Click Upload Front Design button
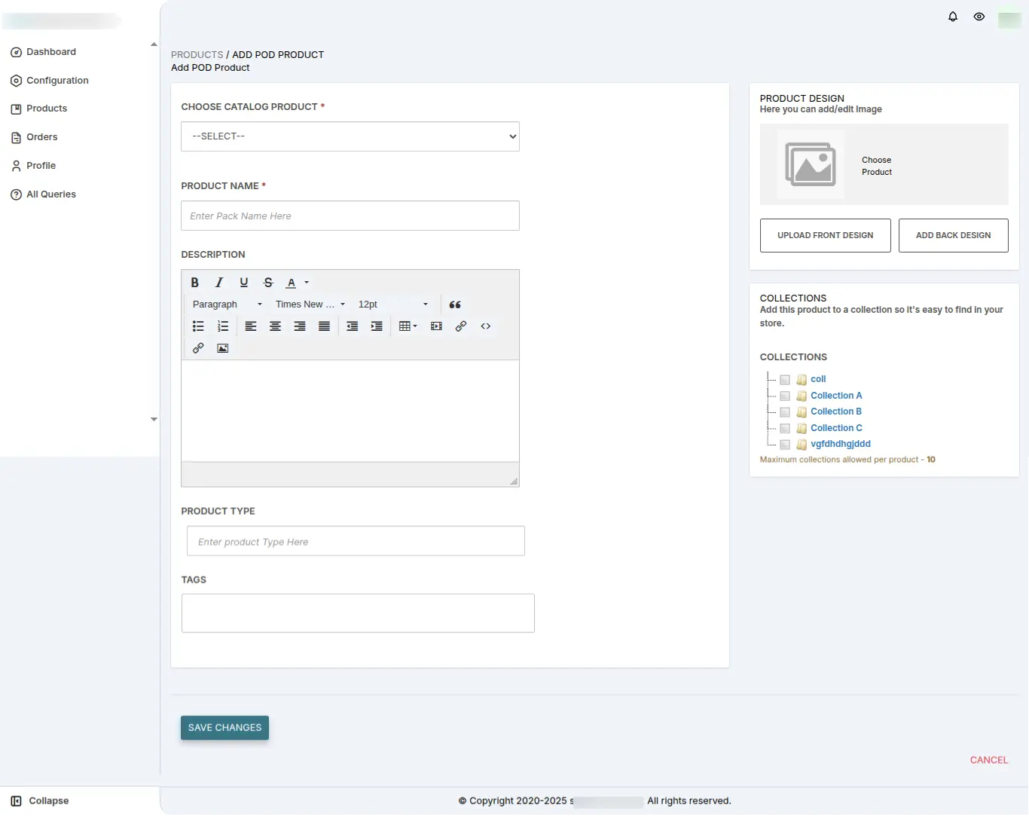The image size is (1029, 817). pos(825,236)
